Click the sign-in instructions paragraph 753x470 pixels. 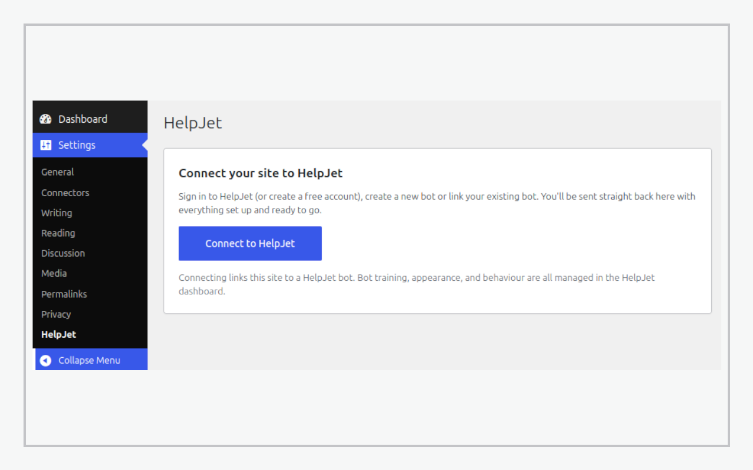pos(437,203)
